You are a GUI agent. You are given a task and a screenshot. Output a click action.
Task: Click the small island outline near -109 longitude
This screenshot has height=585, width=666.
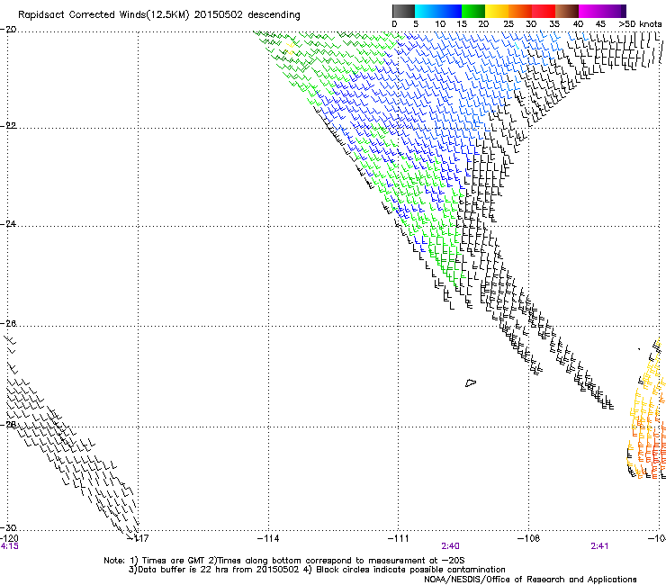point(471,382)
